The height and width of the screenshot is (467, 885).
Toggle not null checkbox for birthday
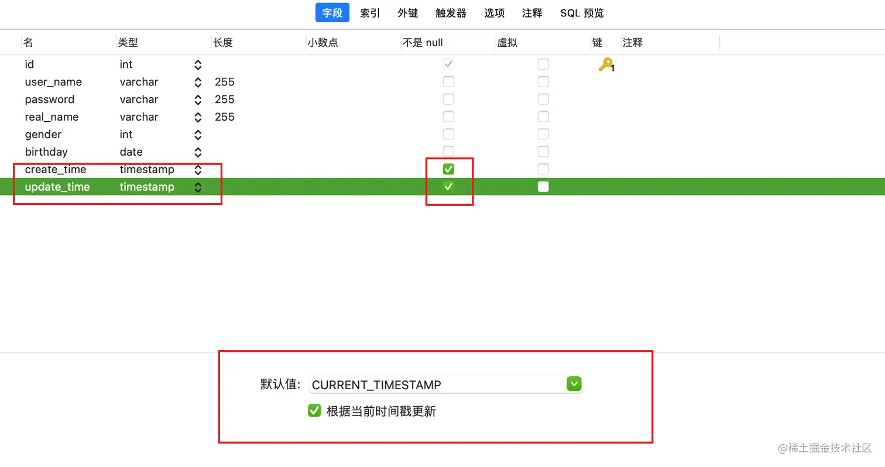pos(448,151)
